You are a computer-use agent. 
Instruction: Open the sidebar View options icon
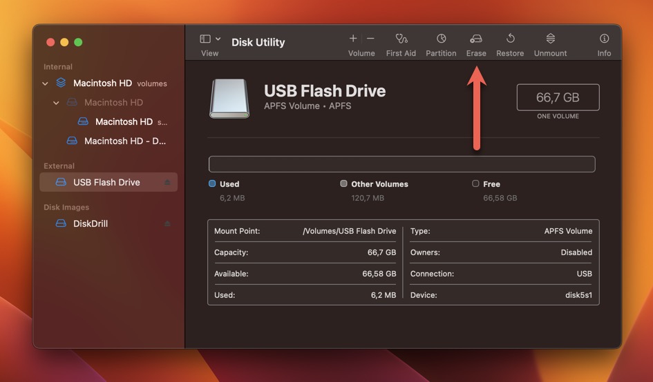point(205,39)
